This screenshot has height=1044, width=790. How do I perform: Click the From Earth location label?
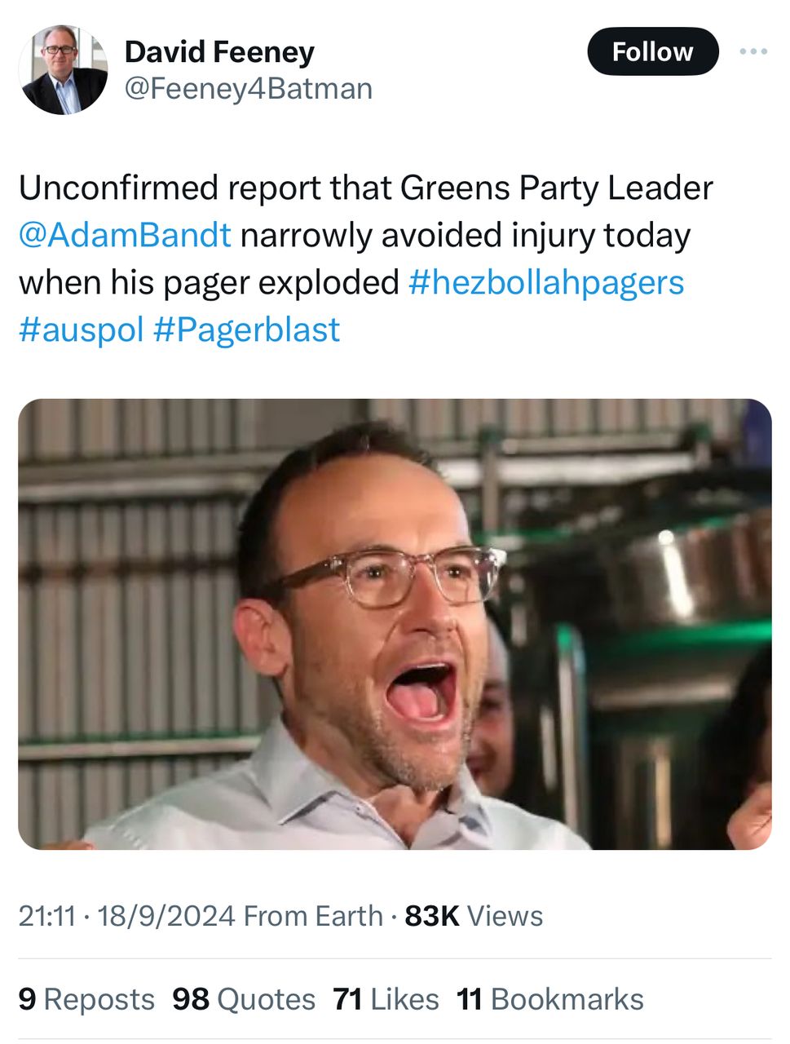tap(313, 916)
